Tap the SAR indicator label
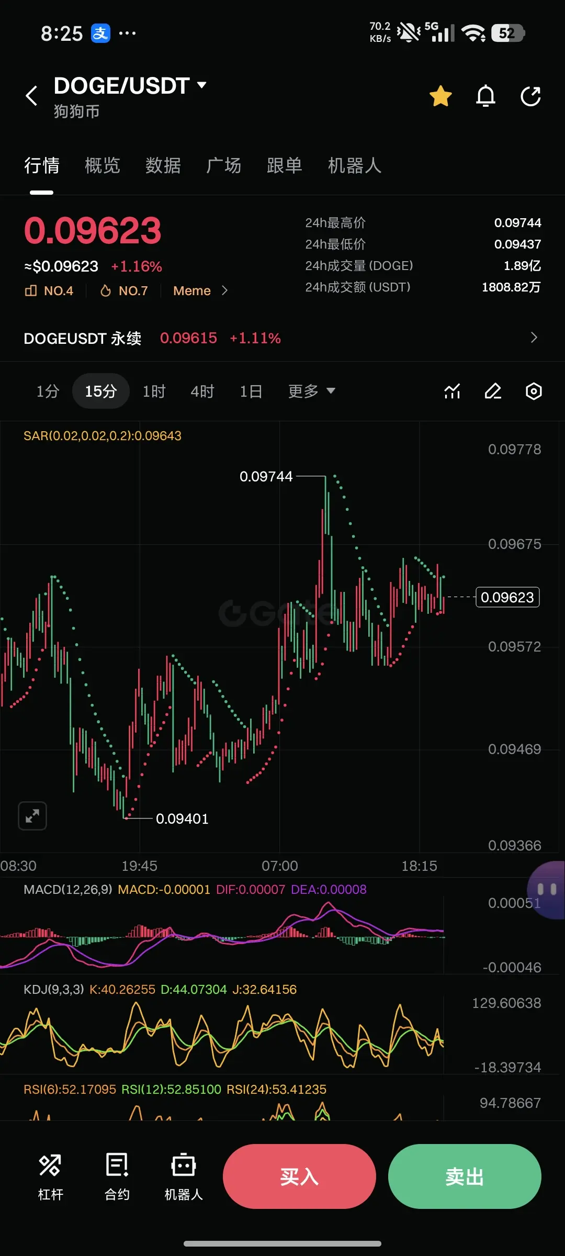This screenshot has width=565, height=1256. point(103,436)
